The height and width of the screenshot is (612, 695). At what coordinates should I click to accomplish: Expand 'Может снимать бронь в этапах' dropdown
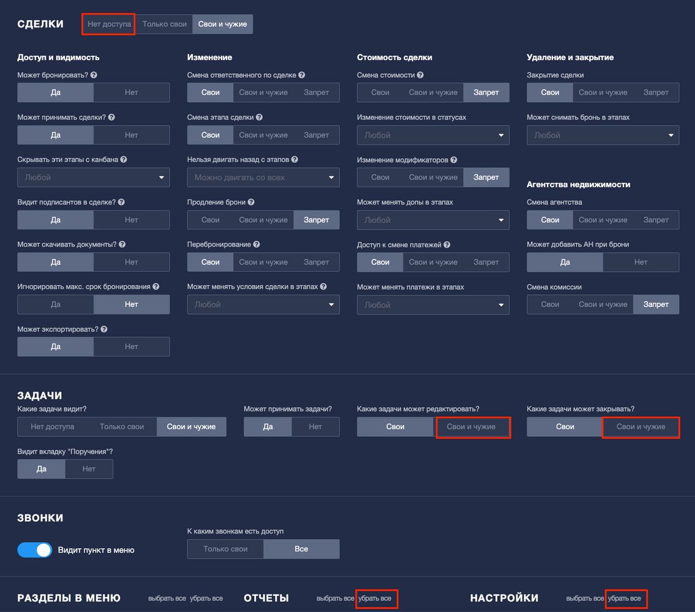pos(603,135)
